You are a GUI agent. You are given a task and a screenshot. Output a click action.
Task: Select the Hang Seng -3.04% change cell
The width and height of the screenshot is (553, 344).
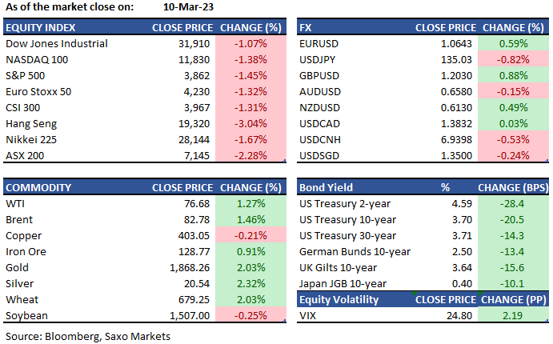point(250,122)
